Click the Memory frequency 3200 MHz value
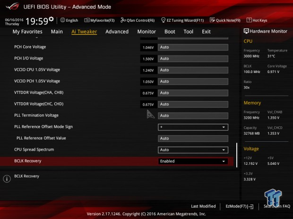The width and height of the screenshot is (293, 219). pos(251,118)
